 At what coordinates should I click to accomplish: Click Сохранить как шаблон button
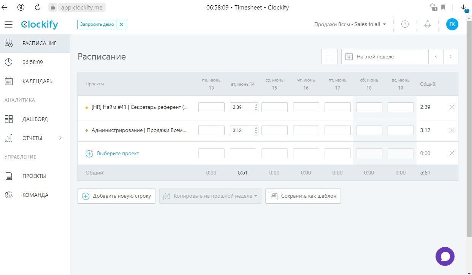[x=303, y=196]
